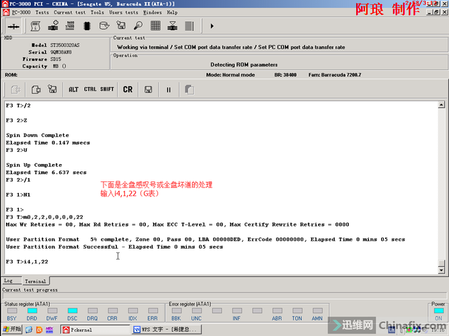Click the 'BR: 38400' status text

286,75
